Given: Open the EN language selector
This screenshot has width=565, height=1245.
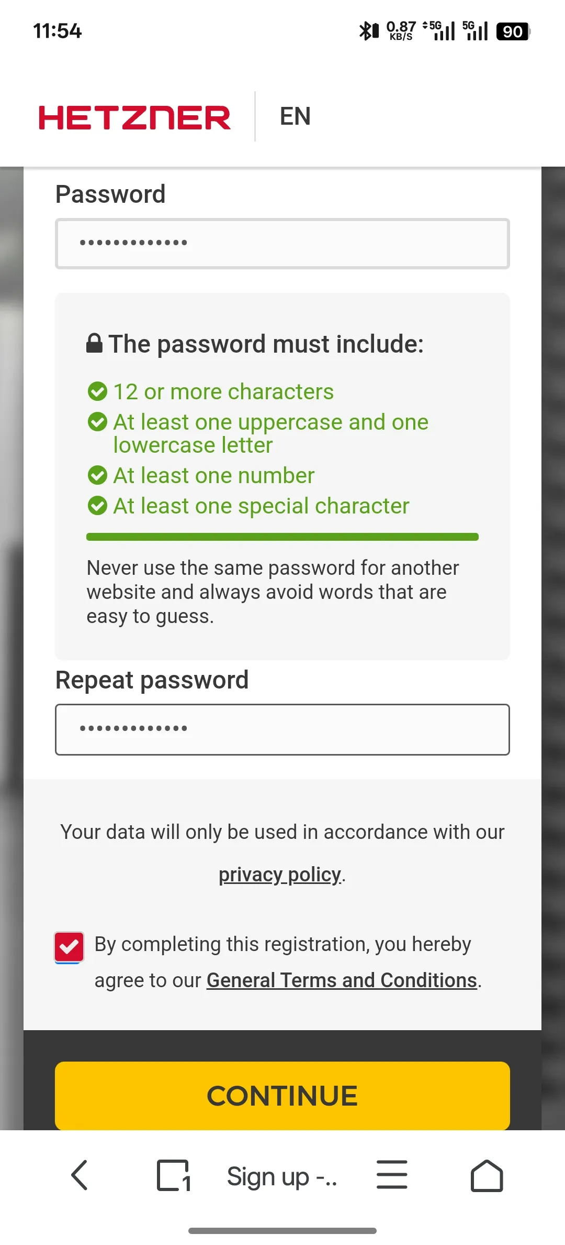Looking at the screenshot, I should 295,116.
